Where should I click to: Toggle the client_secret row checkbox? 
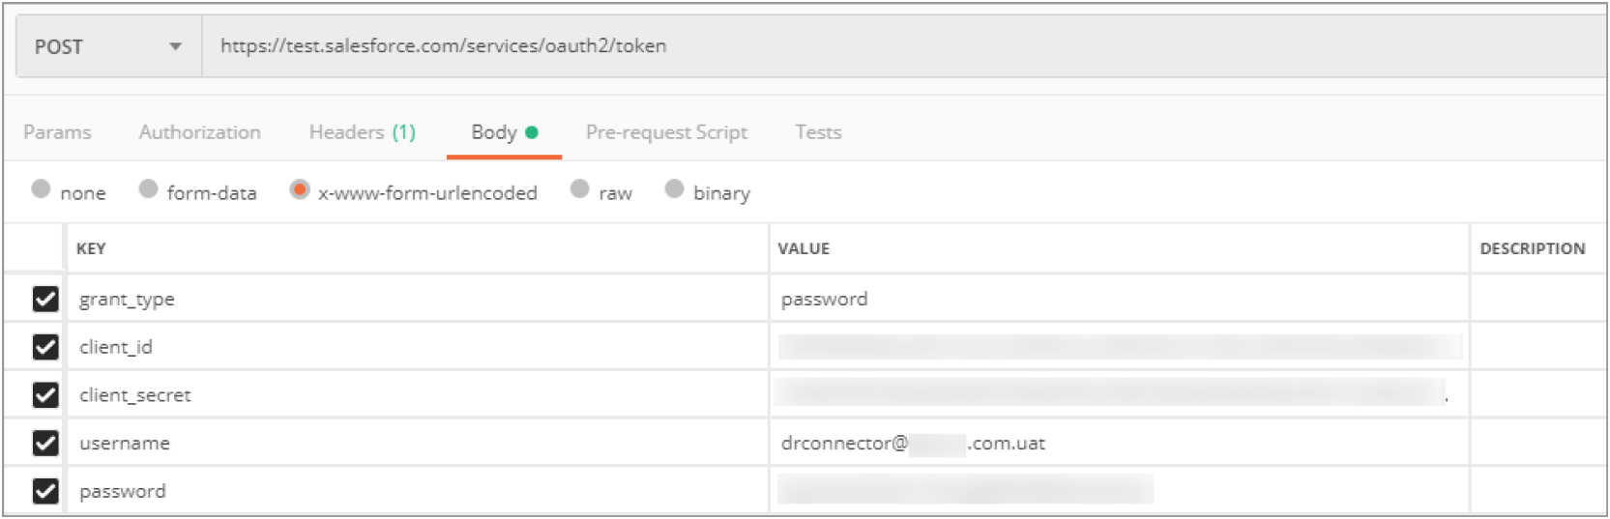(x=45, y=394)
